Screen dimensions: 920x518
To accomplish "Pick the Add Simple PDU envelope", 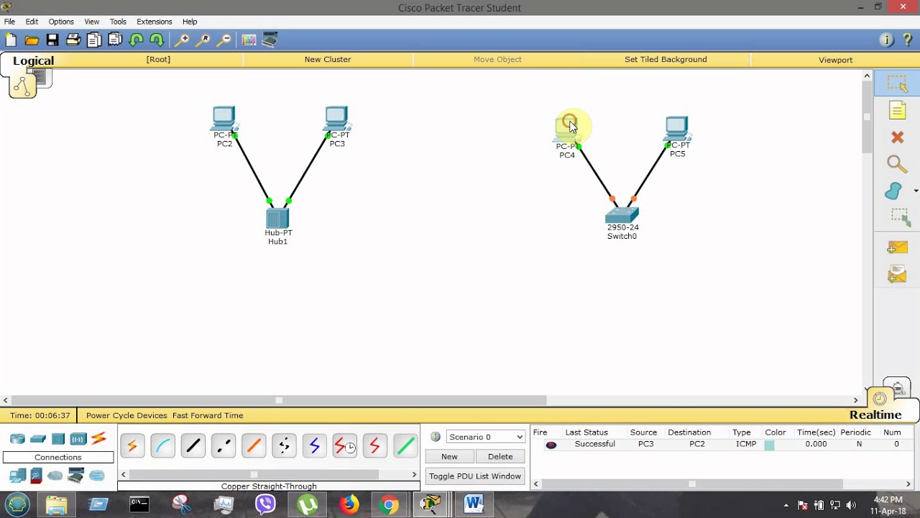I will point(897,247).
